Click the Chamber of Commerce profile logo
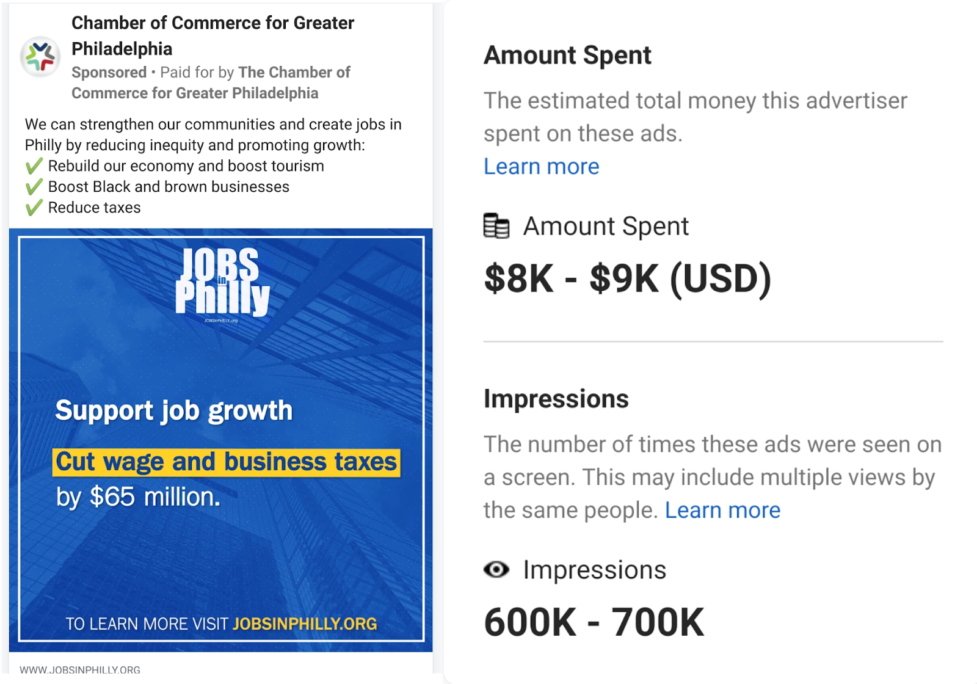 [40, 57]
